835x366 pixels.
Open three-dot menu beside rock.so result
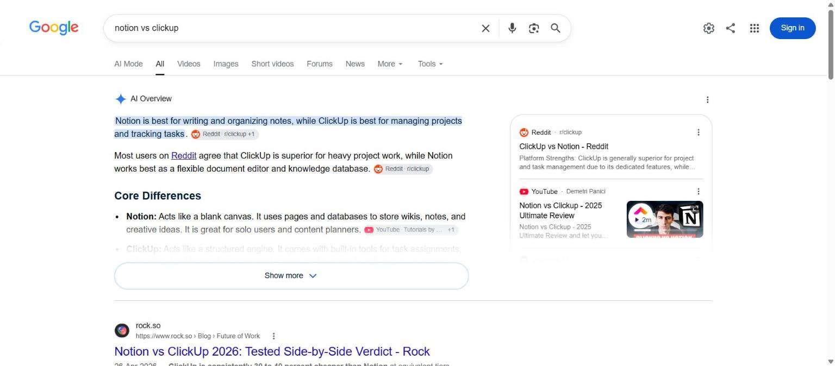(x=273, y=336)
